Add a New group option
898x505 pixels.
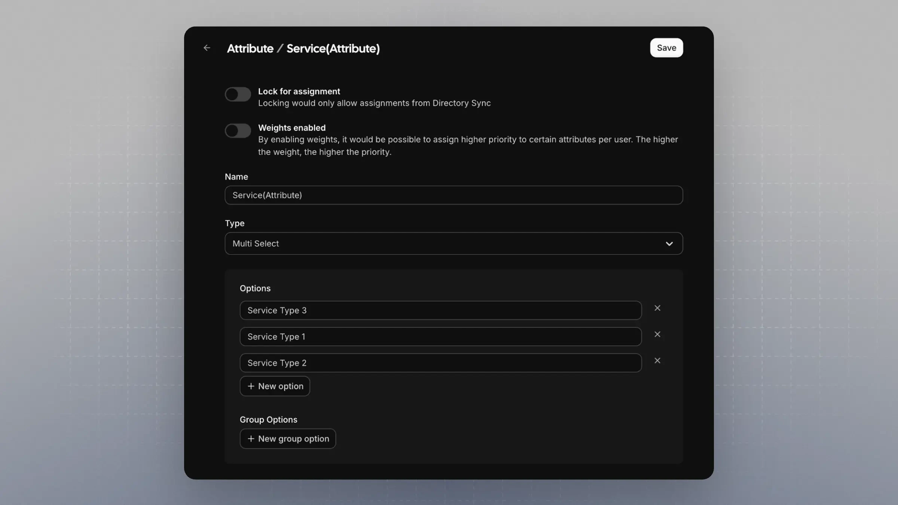coord(288,439)
